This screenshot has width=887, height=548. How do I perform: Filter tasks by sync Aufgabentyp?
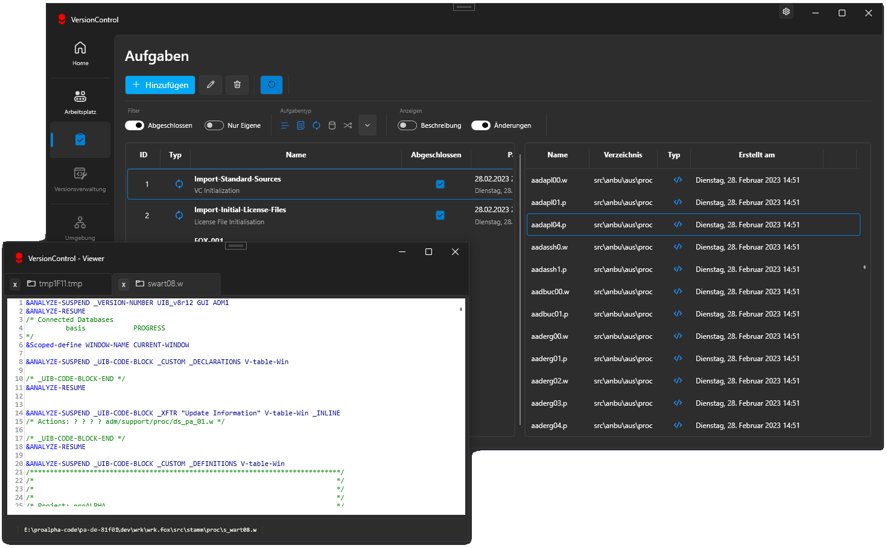(316, 125)
